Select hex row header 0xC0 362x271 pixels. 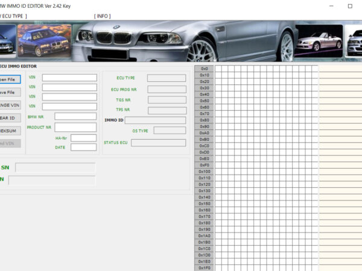(x=204, y=146)
